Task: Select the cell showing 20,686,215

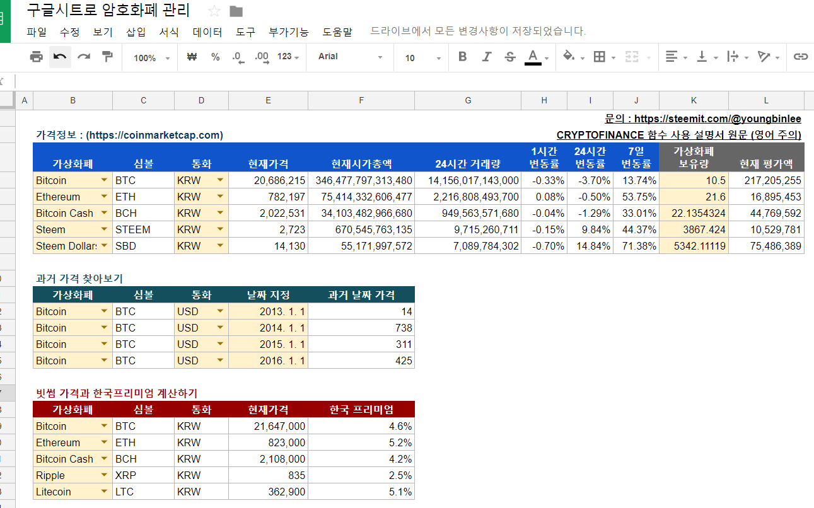Action: coord(269,180)
